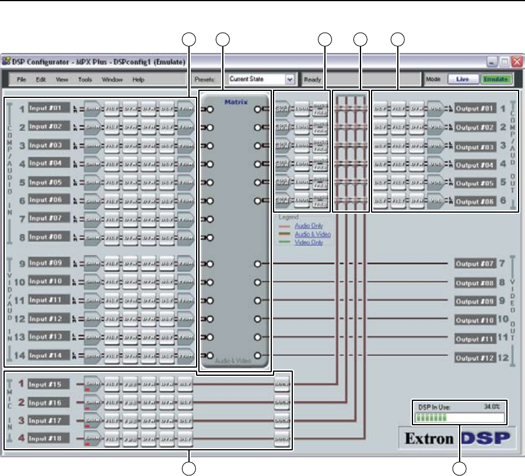Open the FILT block on Input #17
This screenshot has height=476, width=525.
click(x=112, y=421)
